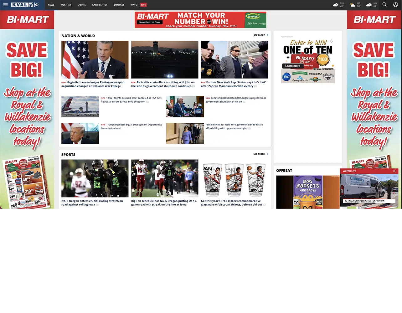402x313 pixels.
Task: Open the Weather menu item
Action: point(66,5)
